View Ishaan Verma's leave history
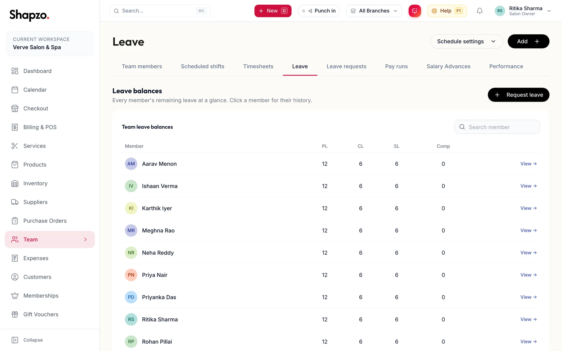 [529, 186]
